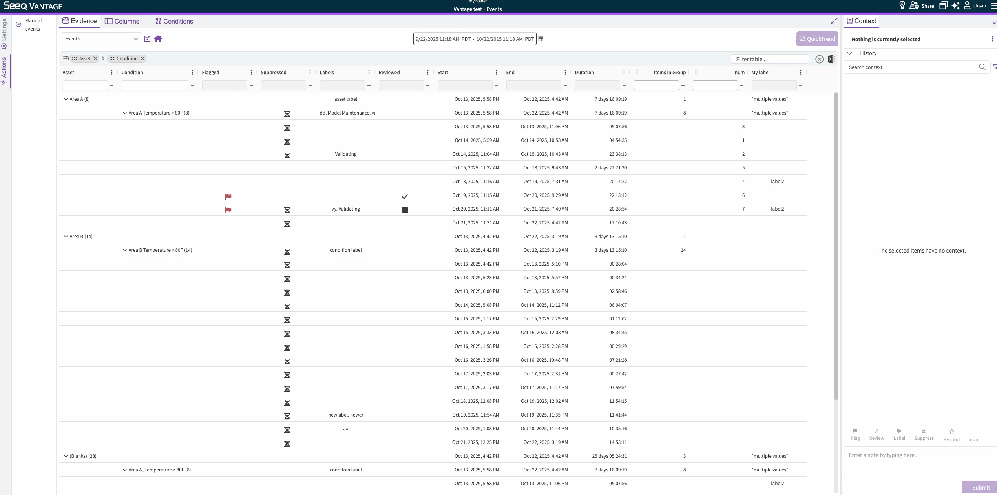
Task: Click the QuickTrend button
Action: coord(817,39)
